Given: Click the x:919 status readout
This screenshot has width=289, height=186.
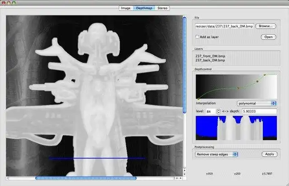Looking at the screenshot, I should [x=210, y=174].
